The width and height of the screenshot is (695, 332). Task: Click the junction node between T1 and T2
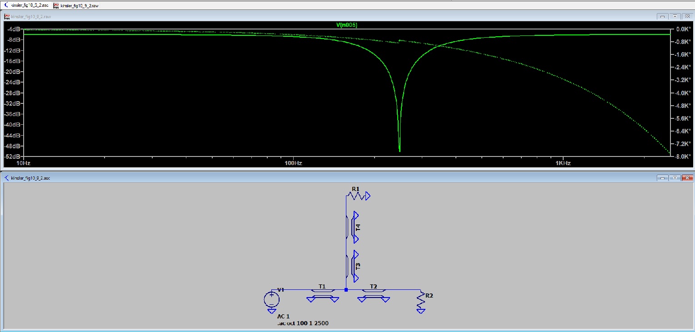[346, 289]
